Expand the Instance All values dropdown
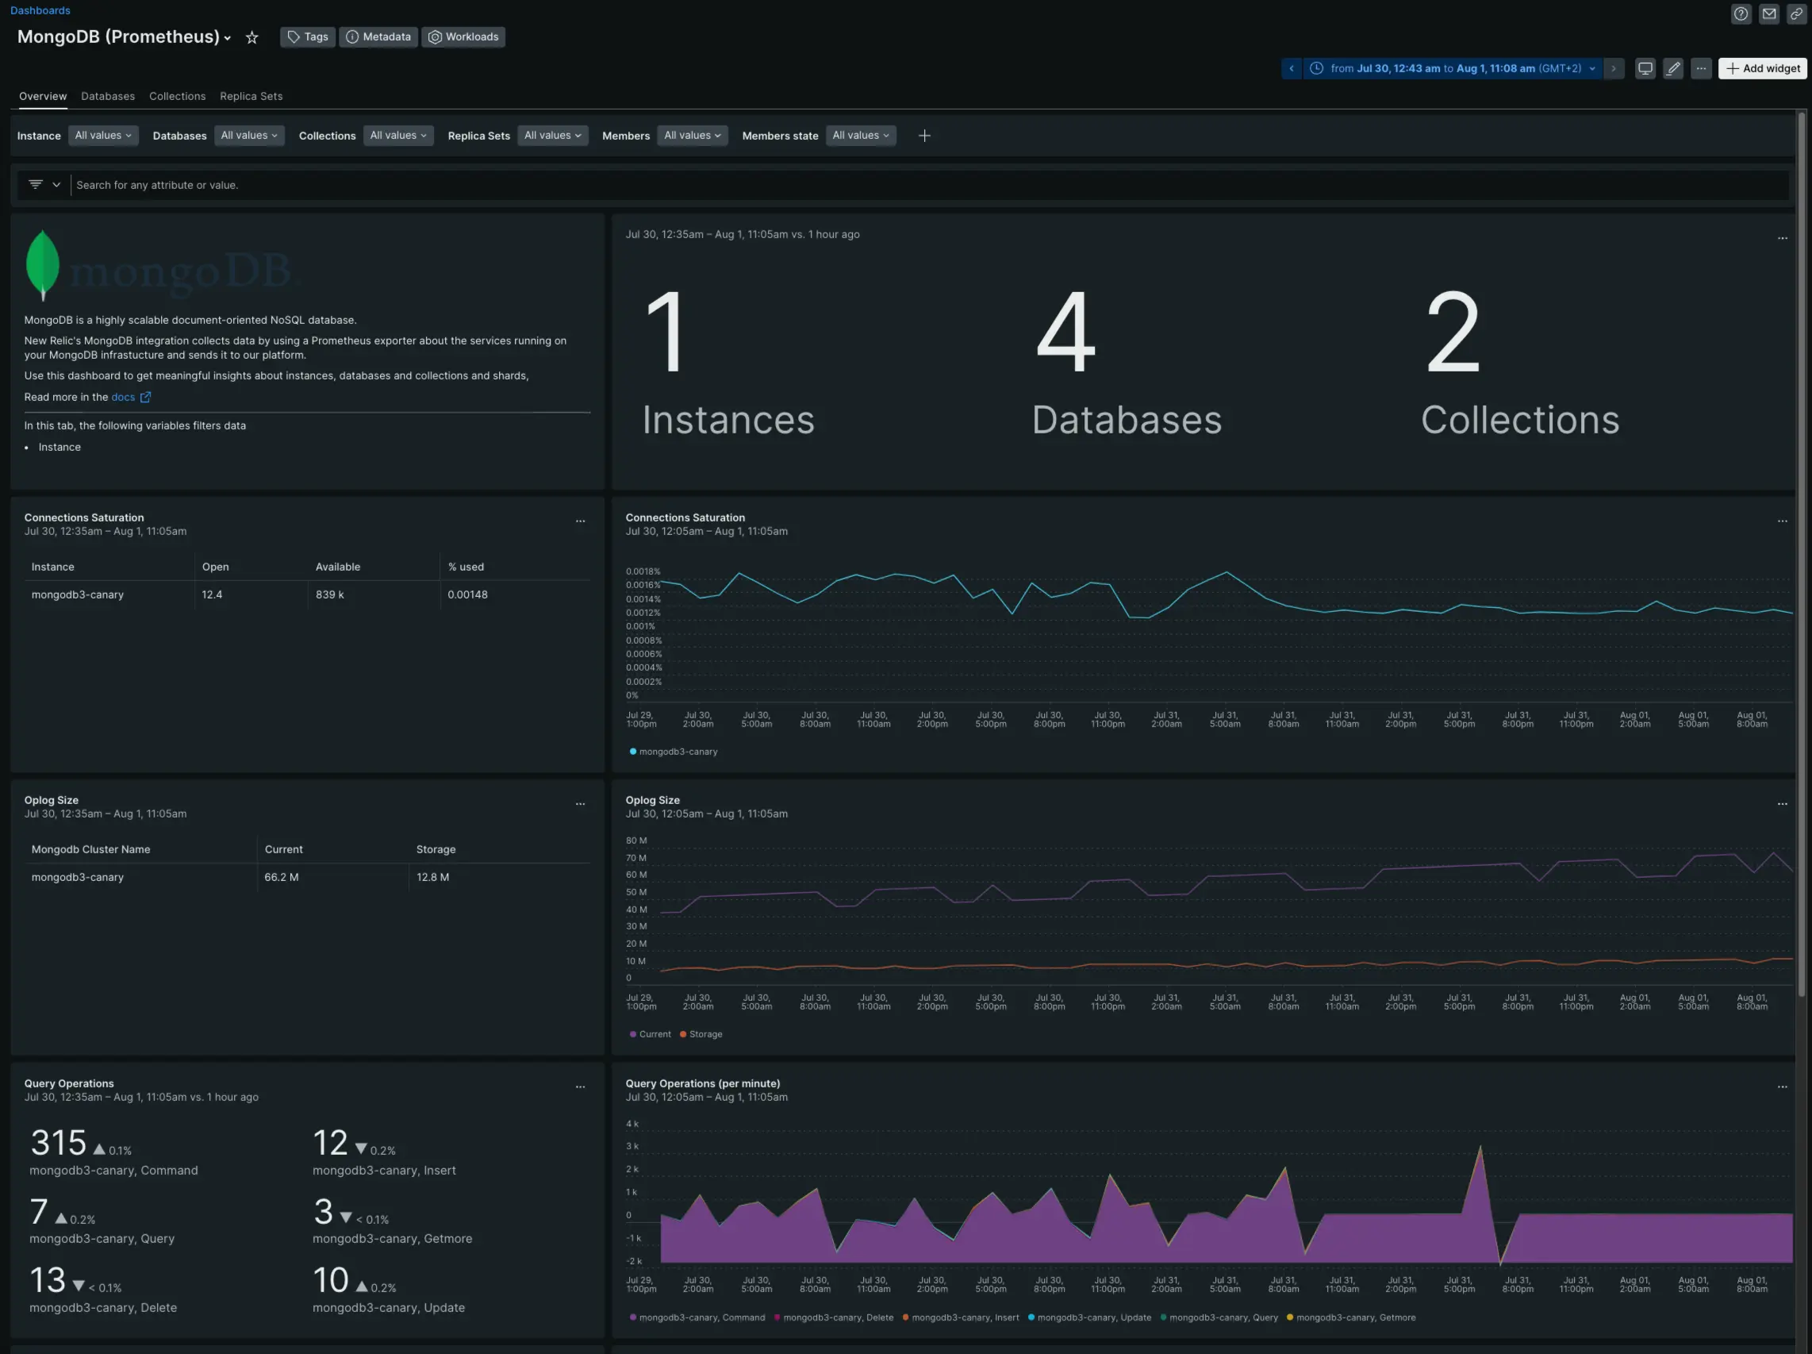This screenshot has height=1354, width=1812. (103, 136)
